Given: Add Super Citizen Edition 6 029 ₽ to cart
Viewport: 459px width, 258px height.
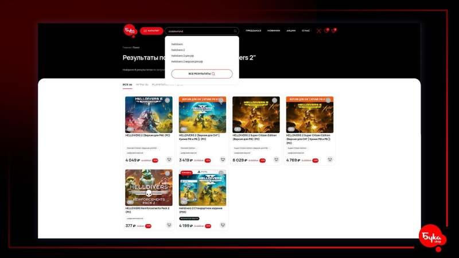Looking at the screenshot, I should tap(276, 159).
